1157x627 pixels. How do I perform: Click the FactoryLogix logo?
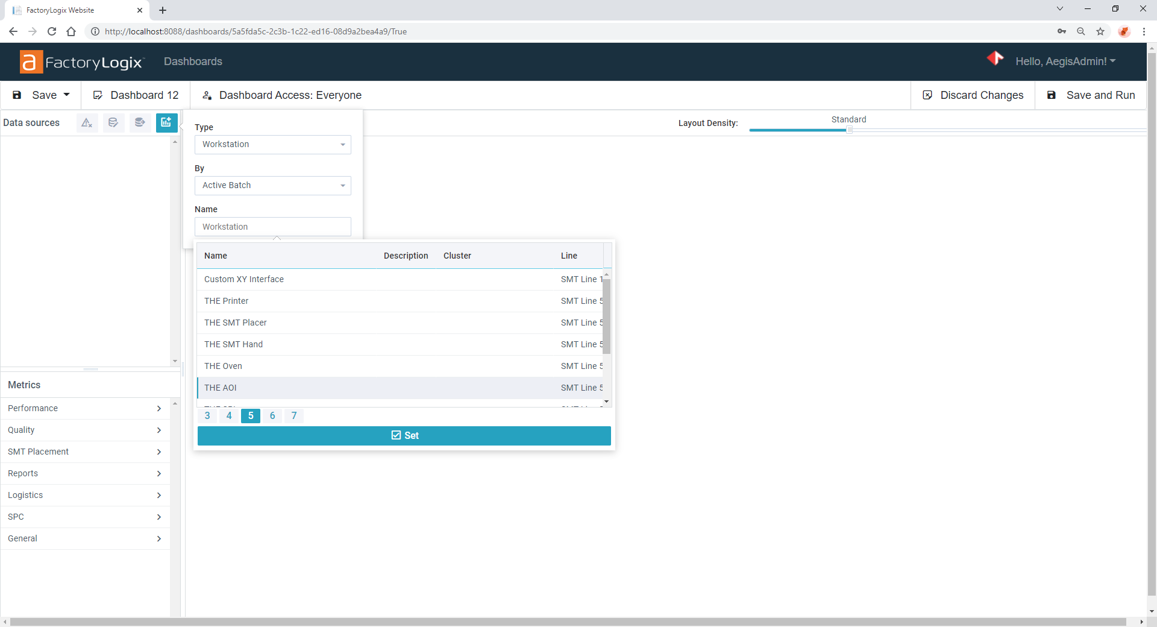coord(81,61)
